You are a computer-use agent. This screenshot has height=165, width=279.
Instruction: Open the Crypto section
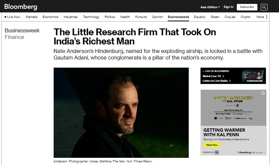click(x=245, y=17)
